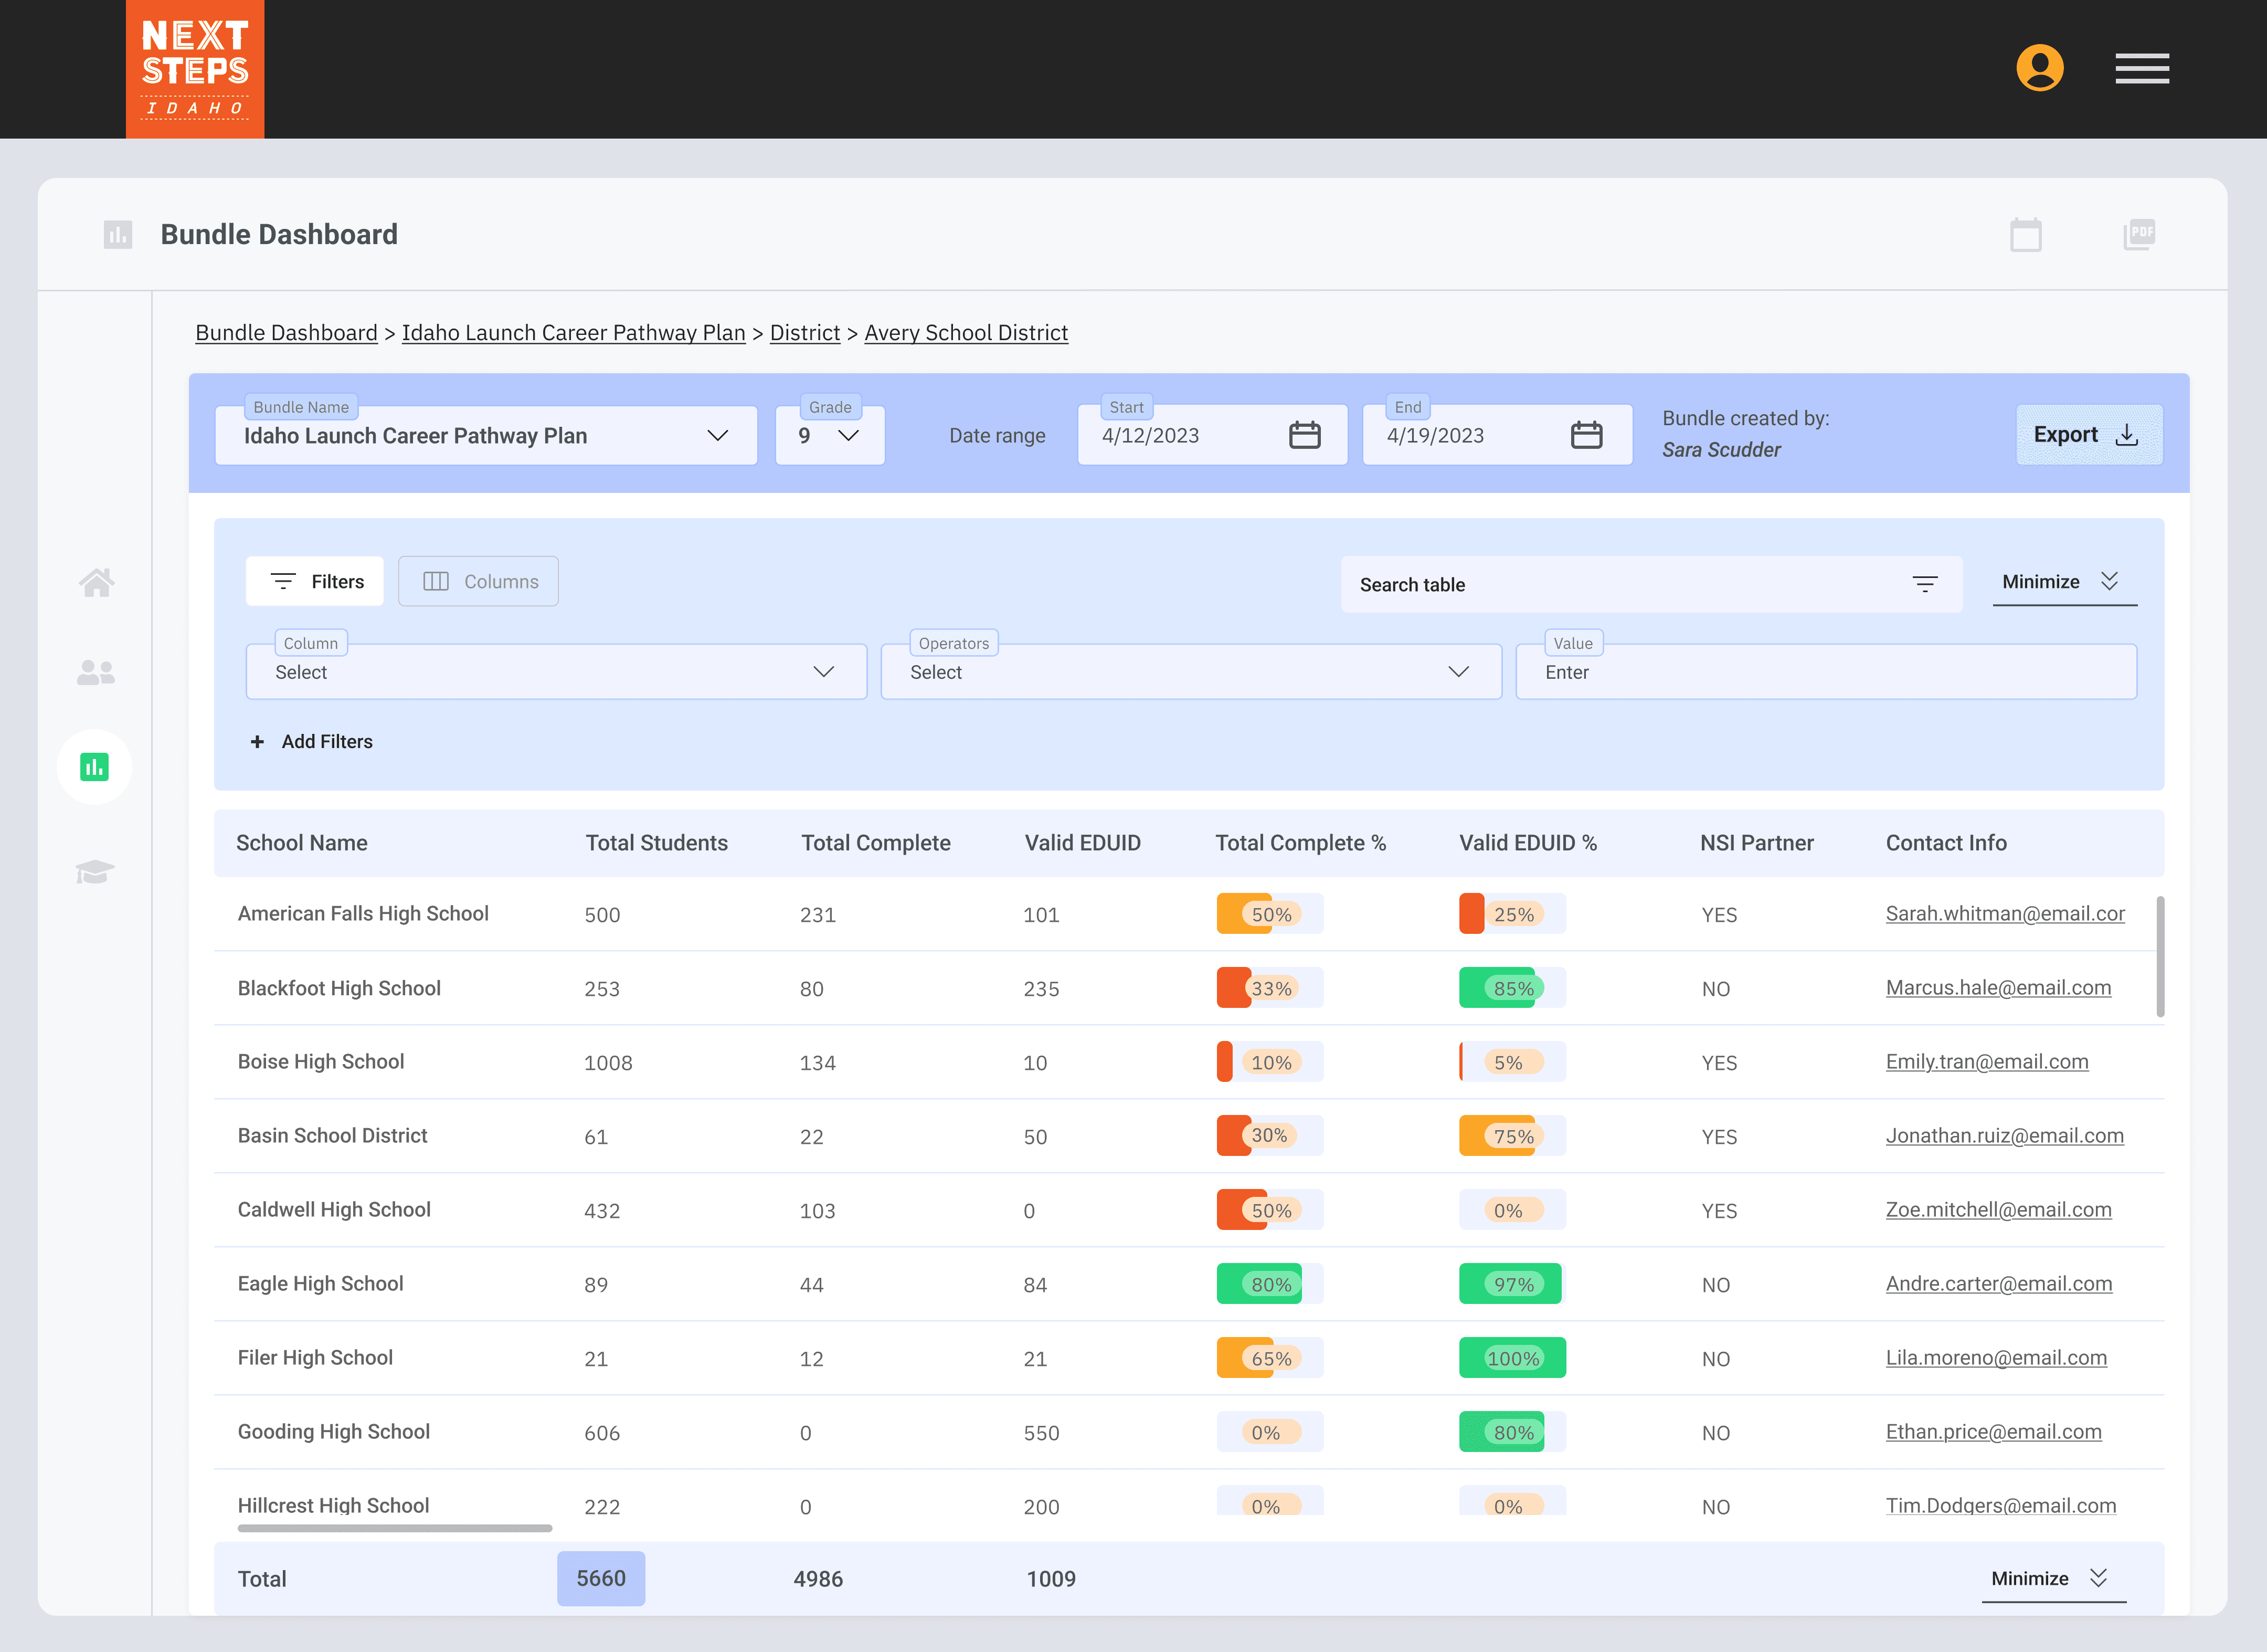2267x1652 pixels.
Task: Open the user profile avatar icon
Action: coord(2039,68)
